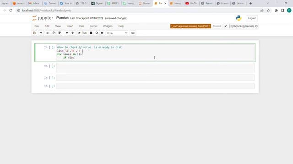The width and height of the screenshot is (293, 164).
Task: Open the File menu
Action: 37,26
